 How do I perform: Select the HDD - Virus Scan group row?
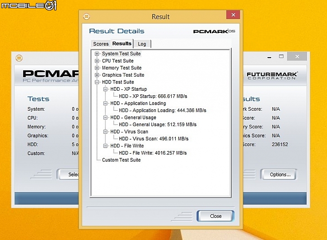[x=129, y=132]
